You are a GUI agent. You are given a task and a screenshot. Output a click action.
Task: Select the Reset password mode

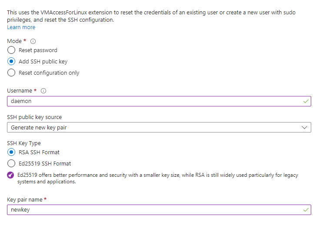[x=11, y=50]
